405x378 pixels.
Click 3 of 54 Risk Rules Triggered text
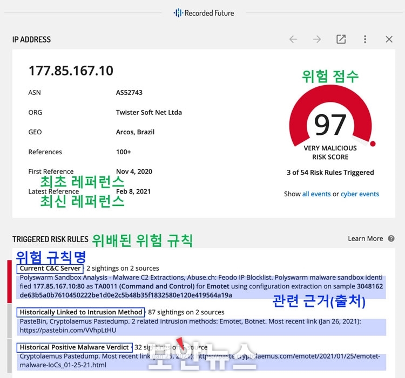point(330,172)
